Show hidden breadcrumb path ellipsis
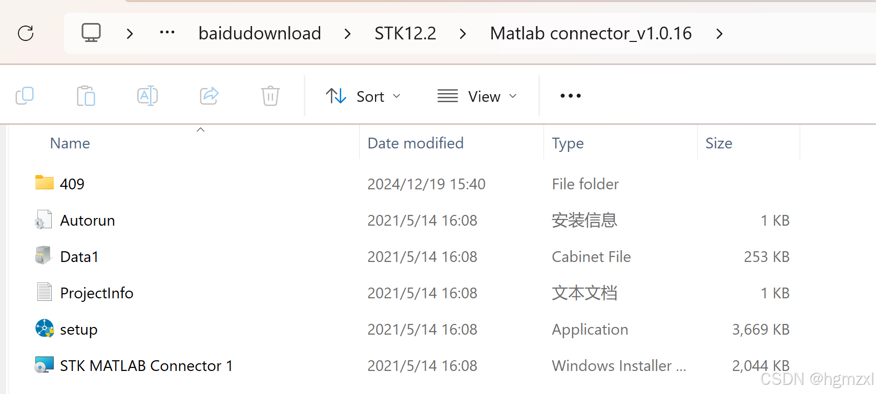The width and height of the screenshot is (876, 394). point(167,33)
